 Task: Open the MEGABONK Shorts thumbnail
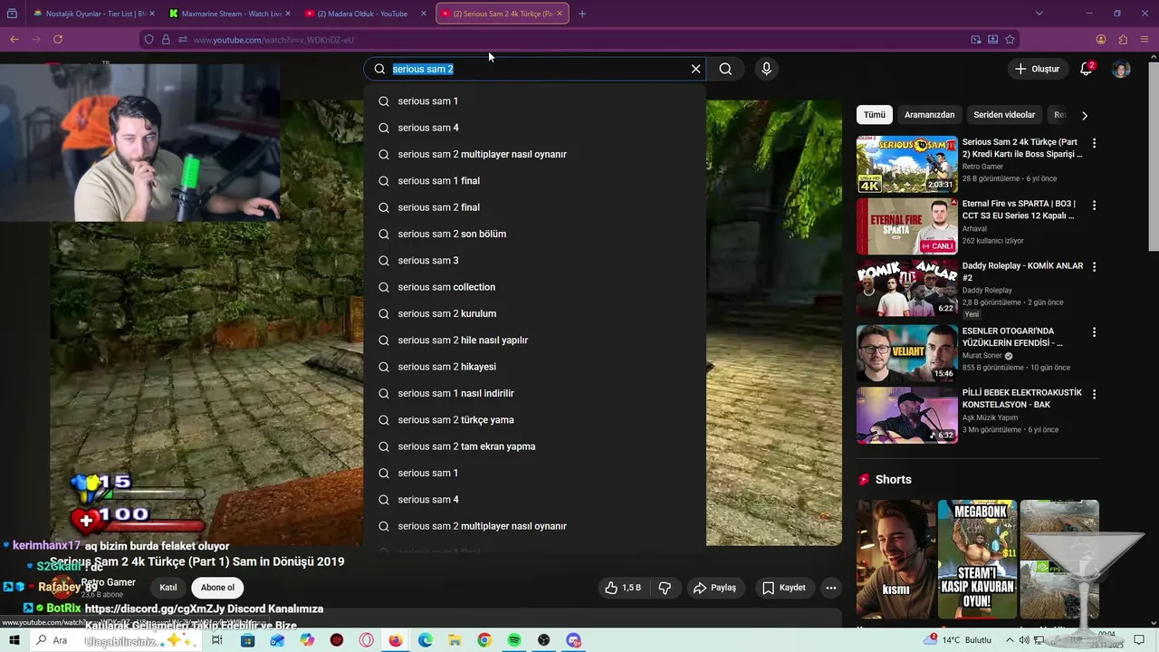(x=977, y=559)
